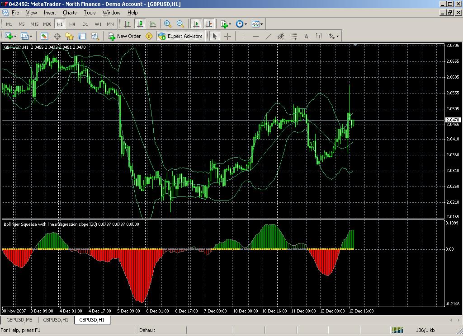
Task: Open the Help menu
Action: click(132, 13)
